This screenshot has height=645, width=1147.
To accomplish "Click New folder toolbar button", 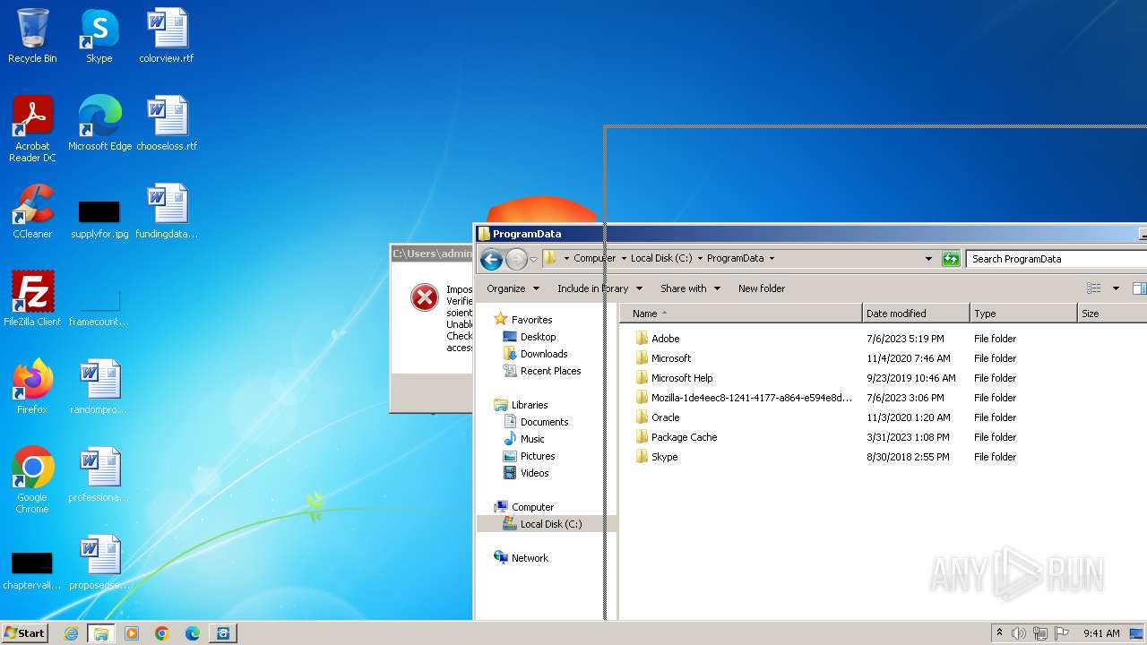I will 762,288.
